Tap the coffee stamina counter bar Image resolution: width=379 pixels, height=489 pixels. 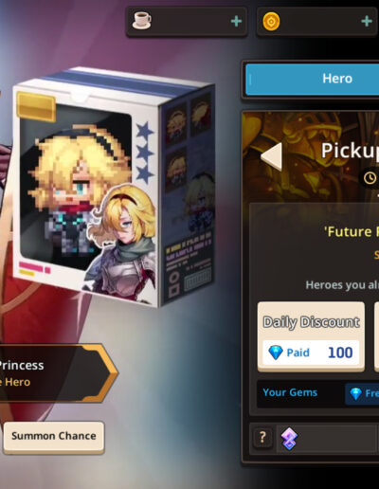[187, 22]
